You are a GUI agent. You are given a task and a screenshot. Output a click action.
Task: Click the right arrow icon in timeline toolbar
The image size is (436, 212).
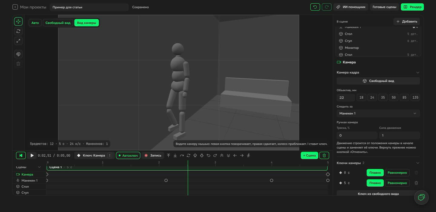pyautogui.click(x=242, y=155)
